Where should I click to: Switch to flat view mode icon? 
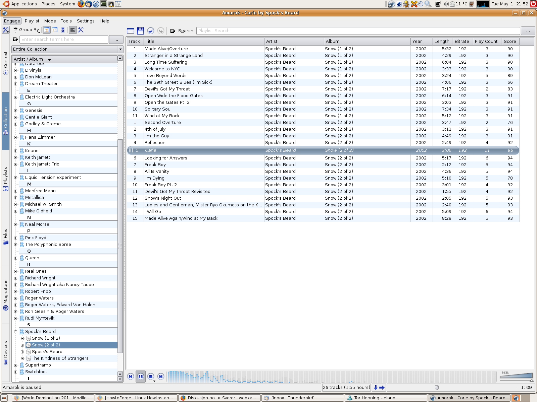(55, 30)
